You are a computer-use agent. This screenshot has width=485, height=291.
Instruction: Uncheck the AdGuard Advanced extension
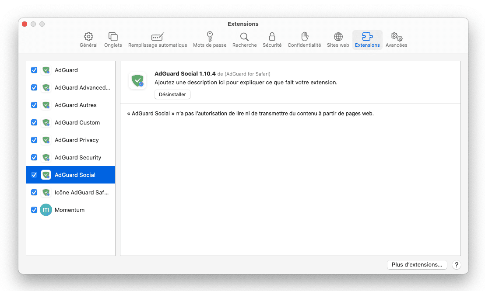34,88
